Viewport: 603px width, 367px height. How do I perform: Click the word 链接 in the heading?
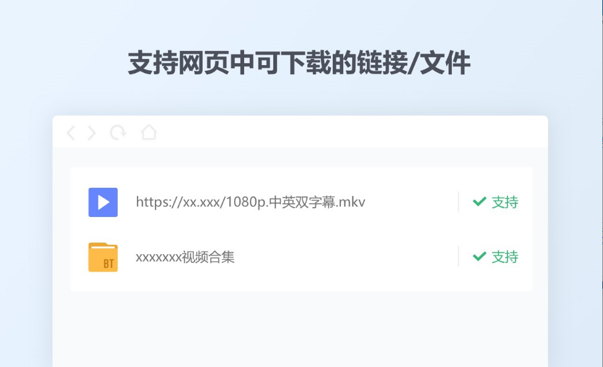pos(382,63)
